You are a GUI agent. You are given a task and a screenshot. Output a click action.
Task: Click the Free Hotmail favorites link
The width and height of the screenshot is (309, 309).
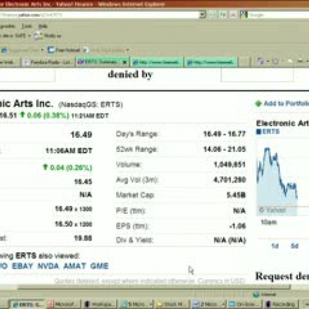point(64,50)
